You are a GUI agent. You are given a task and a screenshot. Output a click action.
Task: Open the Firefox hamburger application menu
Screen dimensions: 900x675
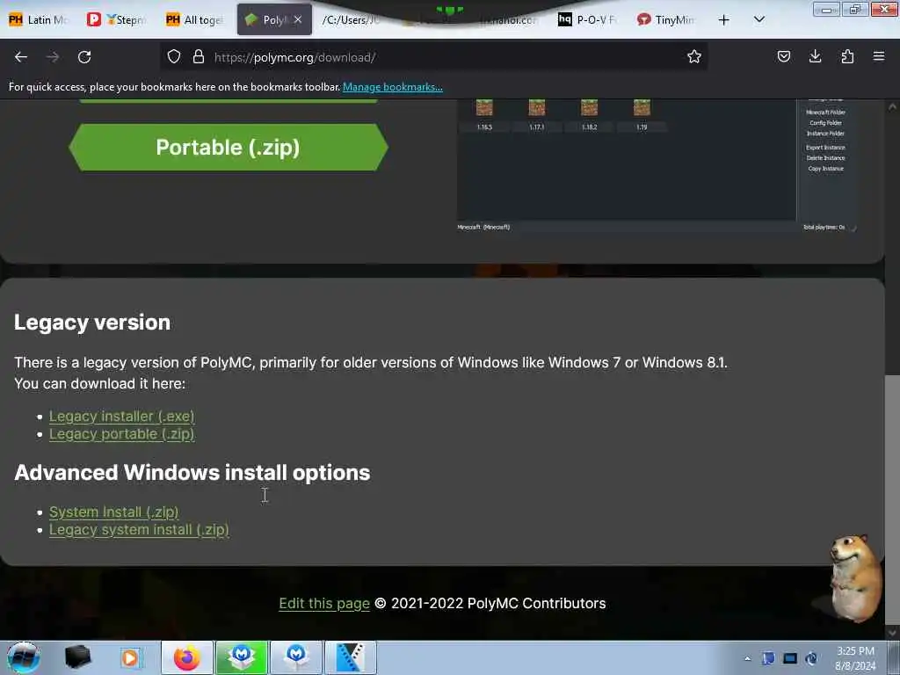tap(879, 56)
